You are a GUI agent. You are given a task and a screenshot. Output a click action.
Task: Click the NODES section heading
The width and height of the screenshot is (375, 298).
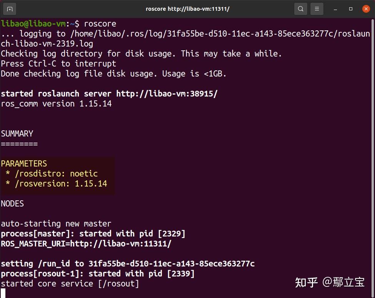(12, 203)
